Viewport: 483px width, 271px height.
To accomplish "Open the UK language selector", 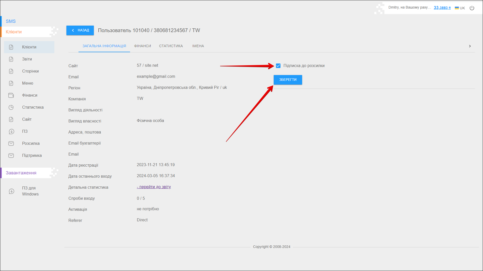I will tap(460, 8).
